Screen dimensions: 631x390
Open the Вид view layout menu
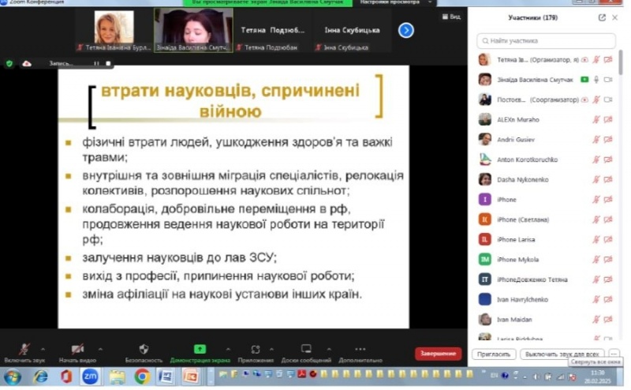451,17
